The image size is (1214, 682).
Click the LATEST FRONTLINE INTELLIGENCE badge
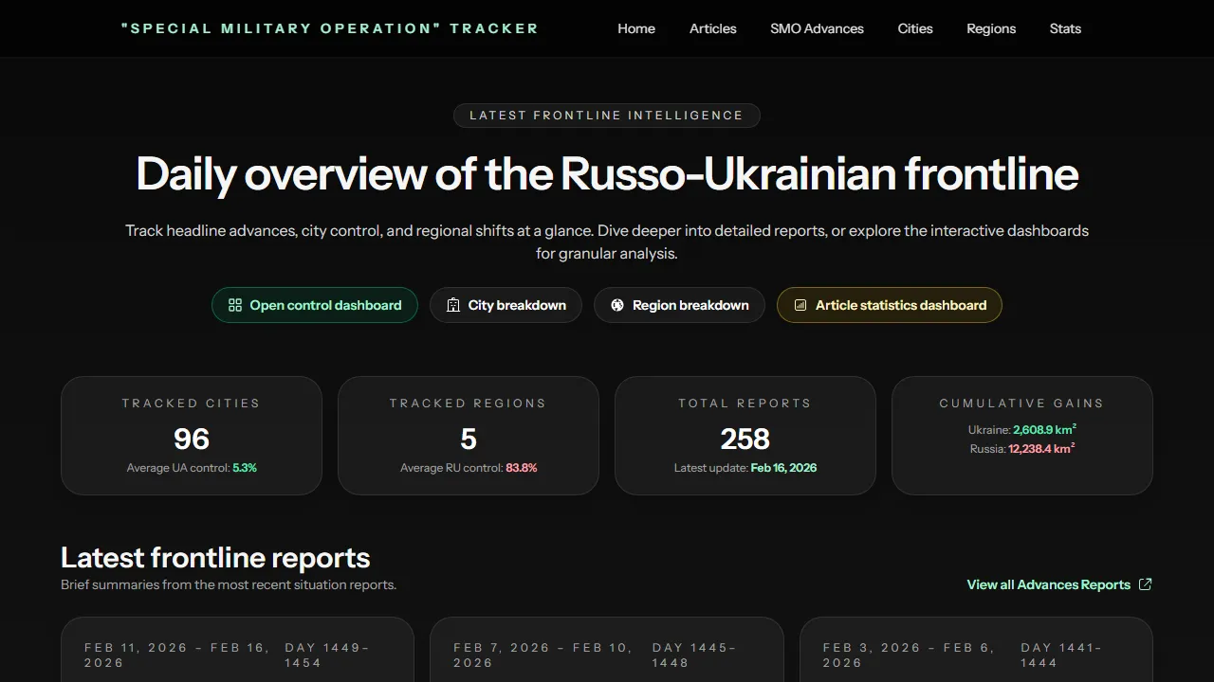pos(607,115)
